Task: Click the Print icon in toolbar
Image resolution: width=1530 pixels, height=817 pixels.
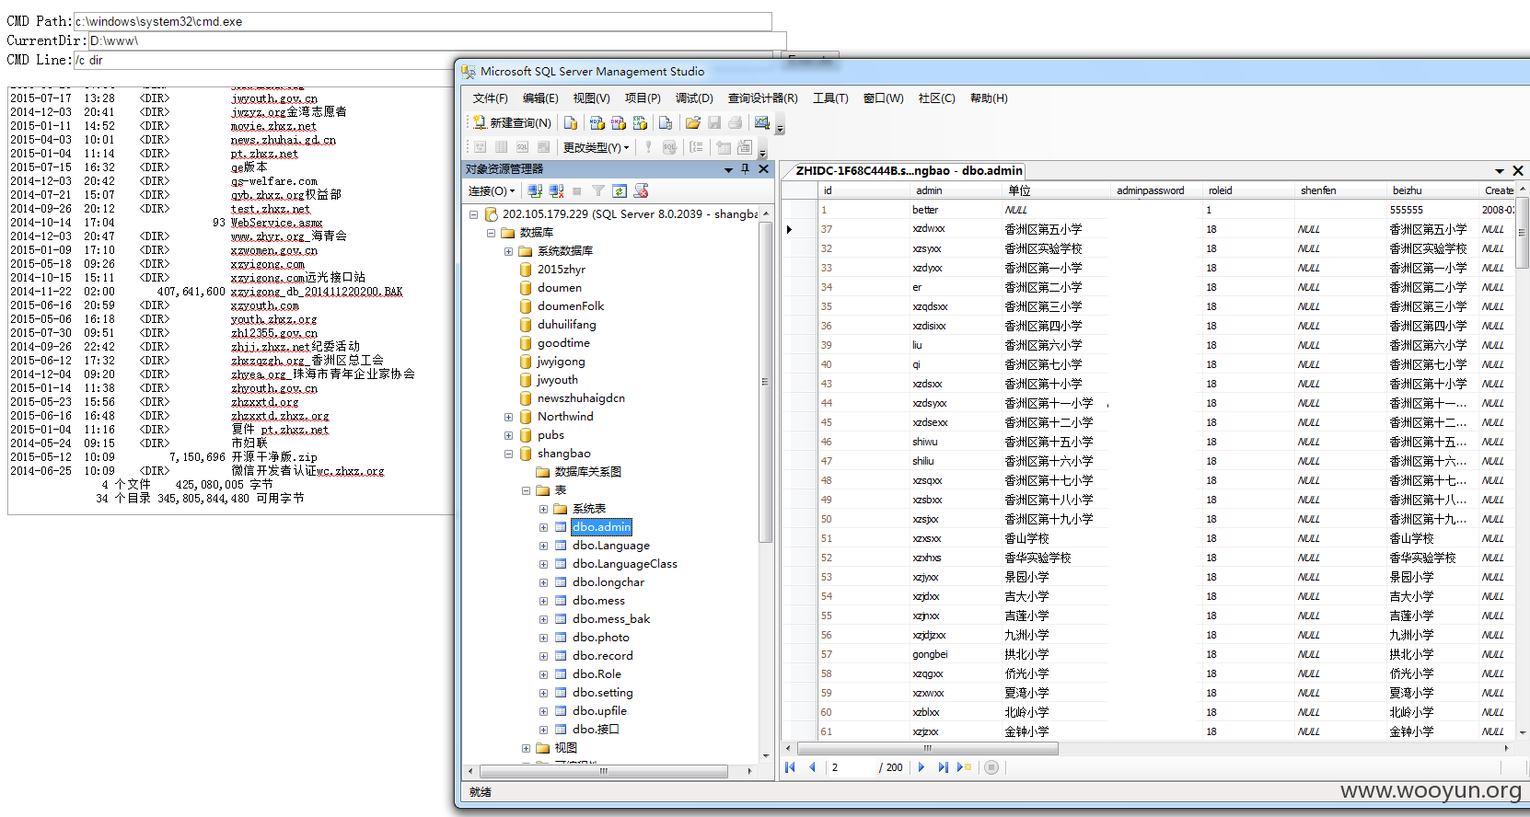Action: (x=735, y=122)
